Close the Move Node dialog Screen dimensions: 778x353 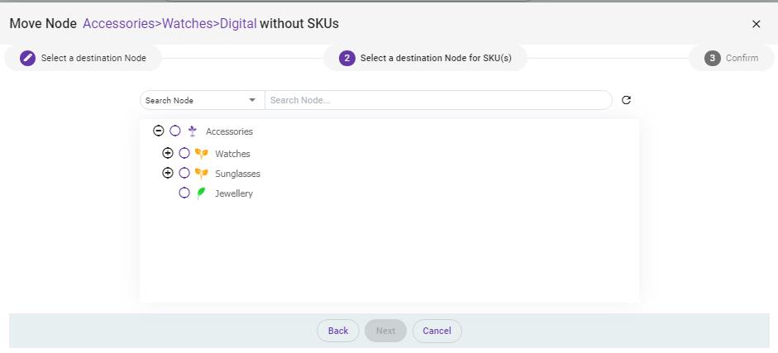(x=757, y=24)
